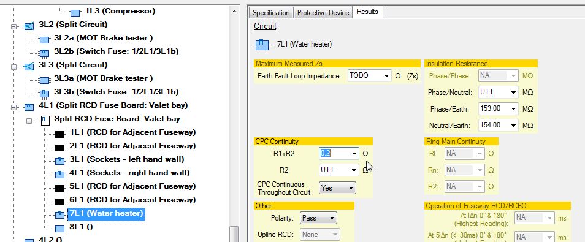Click the 3L1 Sockets left hand wall icon

[59, 161]
